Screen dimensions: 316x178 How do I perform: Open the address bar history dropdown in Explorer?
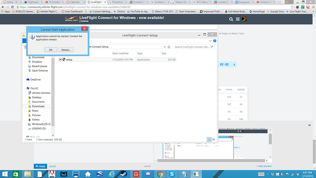click(x=165, y=47)
